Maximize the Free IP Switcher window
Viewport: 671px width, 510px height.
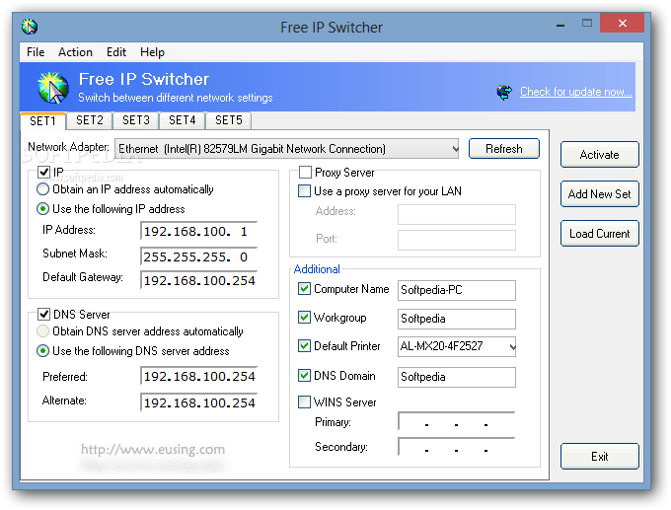(x=587, y=23)
